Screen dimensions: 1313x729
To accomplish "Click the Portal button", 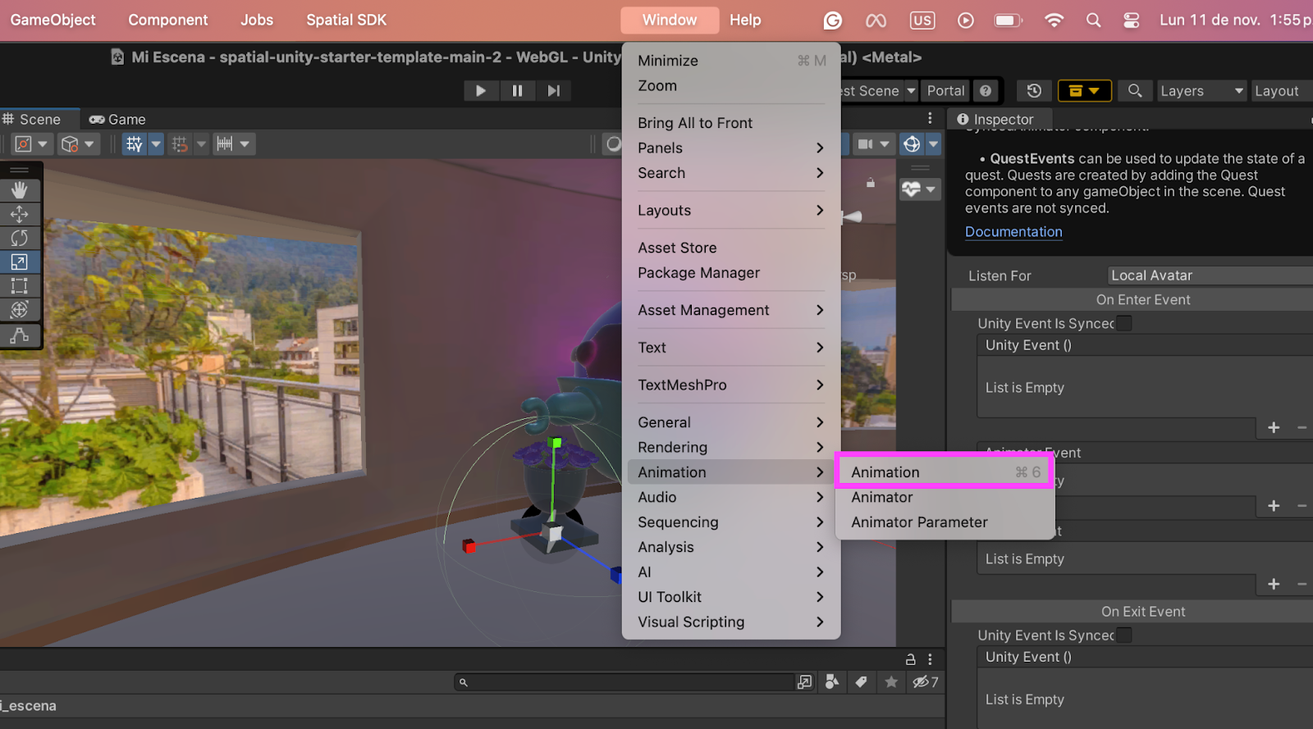I will coord(945,91).
